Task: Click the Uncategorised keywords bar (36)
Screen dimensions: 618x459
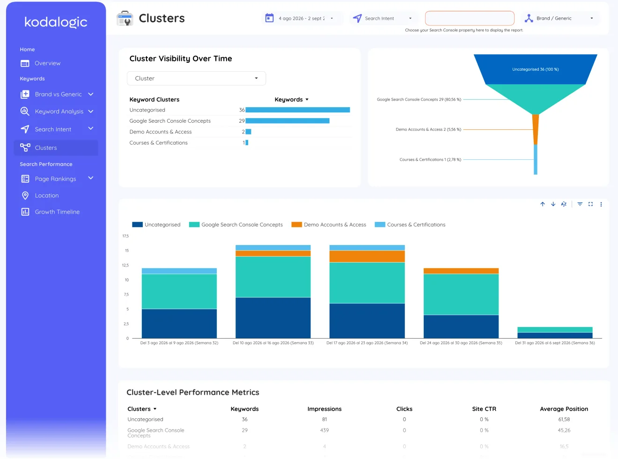Action: coord(298,110)
